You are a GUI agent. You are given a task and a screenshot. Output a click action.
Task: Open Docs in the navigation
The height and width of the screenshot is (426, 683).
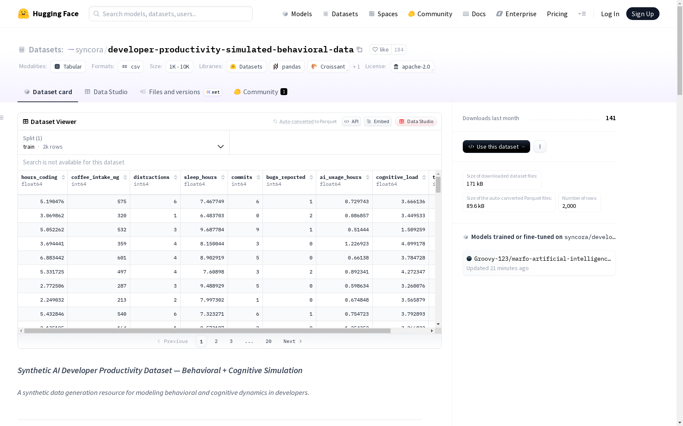(474, 14)
